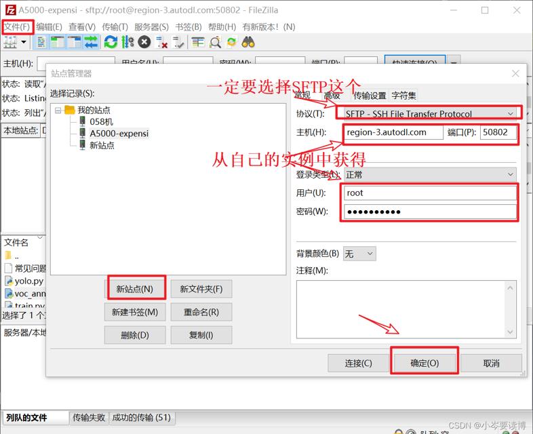Click the main window 主机(H) quickconnect field
This screenshot has width=533, height=434.
point(77,63)
